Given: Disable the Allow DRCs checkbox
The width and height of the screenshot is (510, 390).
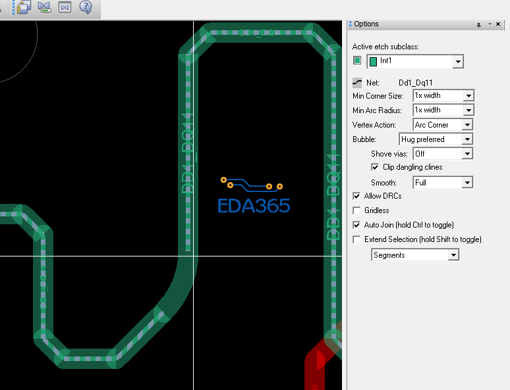Looking at the screenshot, I should click(x=357, y=196).
